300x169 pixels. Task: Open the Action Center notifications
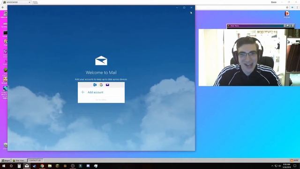[x=295, y=166]
